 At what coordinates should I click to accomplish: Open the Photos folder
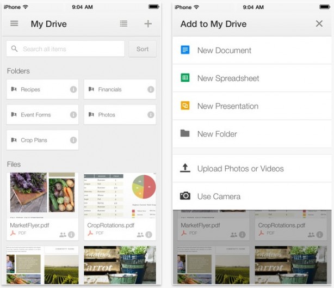click(120, 115)
